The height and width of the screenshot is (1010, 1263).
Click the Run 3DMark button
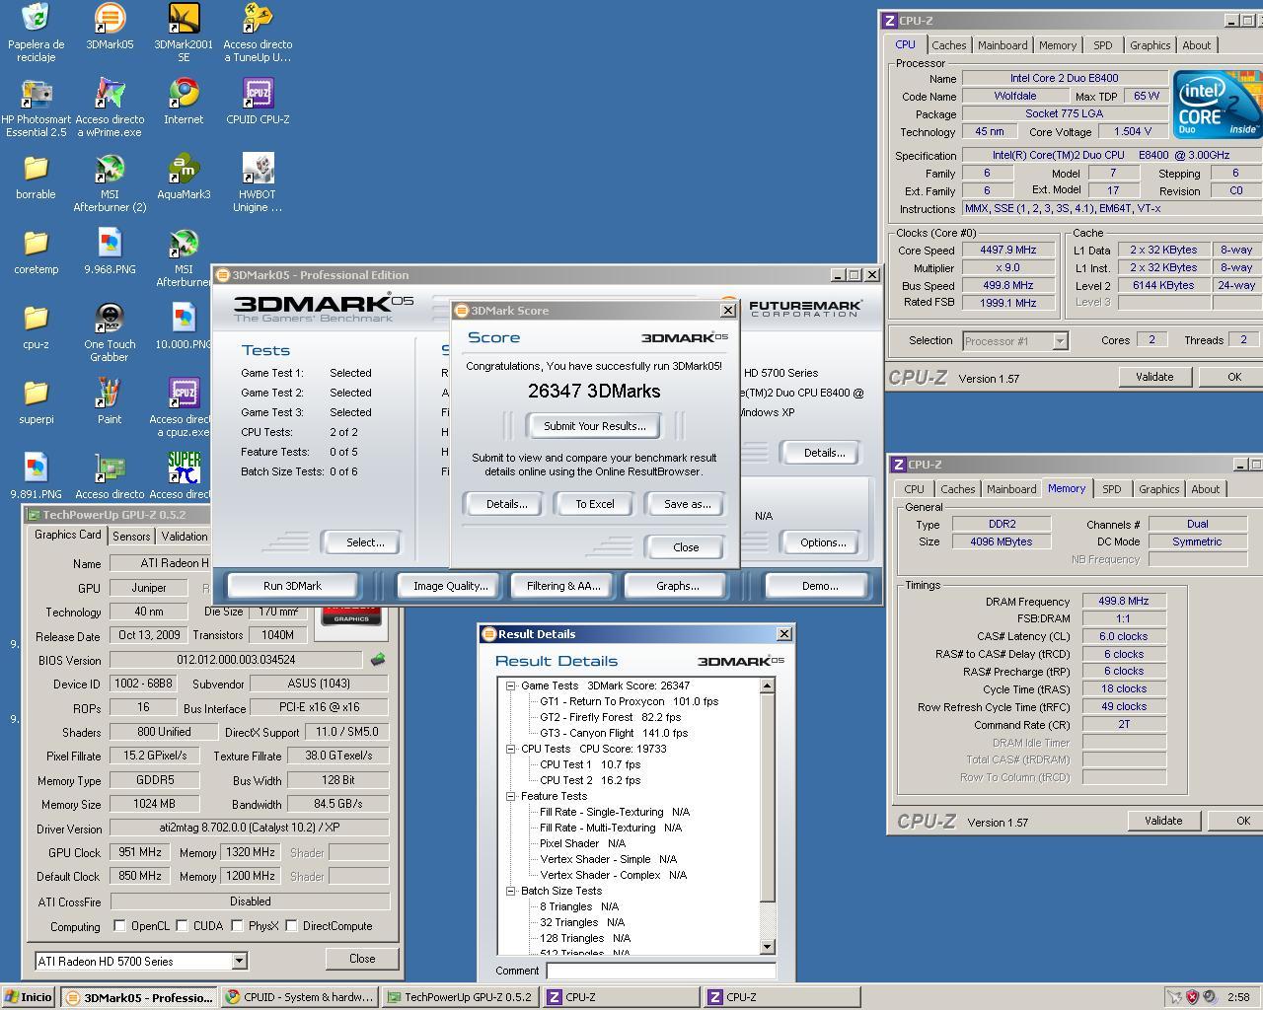click(x=292, y=586)
